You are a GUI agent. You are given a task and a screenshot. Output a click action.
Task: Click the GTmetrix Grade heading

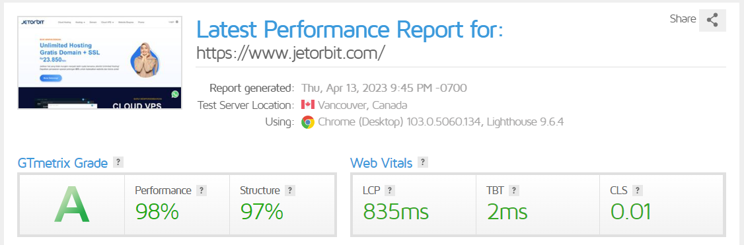click(63, 164)
